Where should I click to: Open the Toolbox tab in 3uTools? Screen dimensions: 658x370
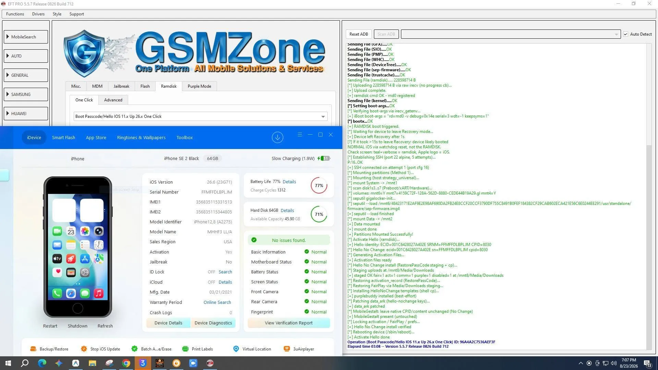point(184,137)
